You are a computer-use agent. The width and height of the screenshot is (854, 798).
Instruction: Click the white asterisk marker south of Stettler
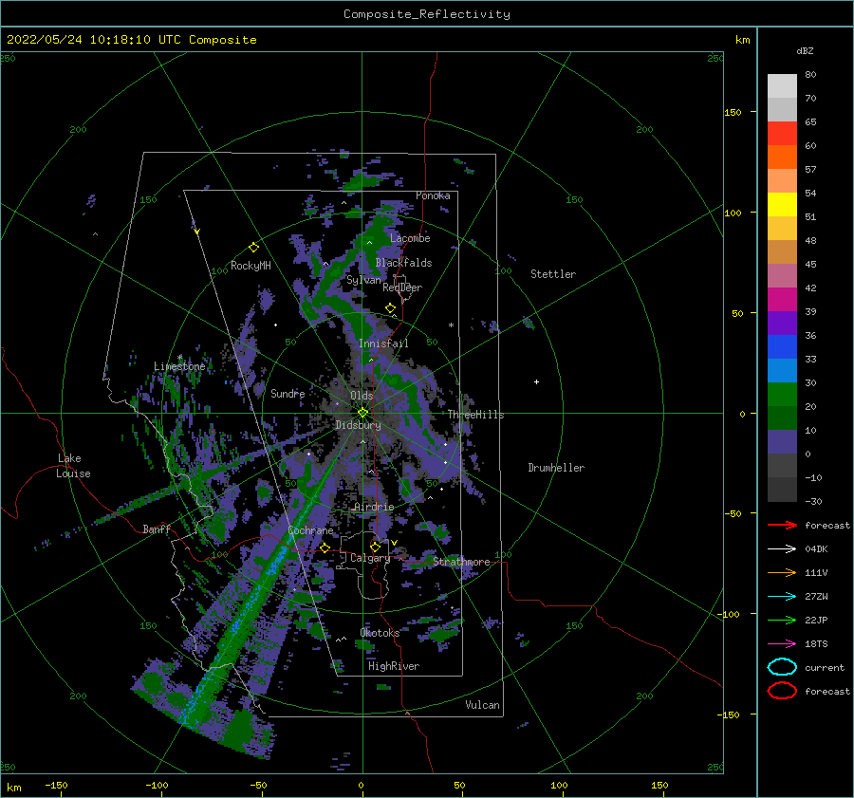[x=451, y=325]
